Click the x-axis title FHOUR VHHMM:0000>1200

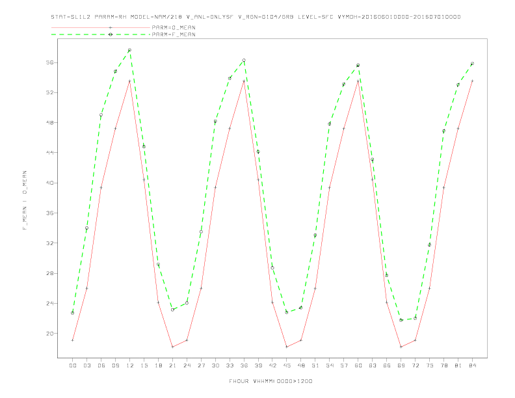tap(271, 381)
